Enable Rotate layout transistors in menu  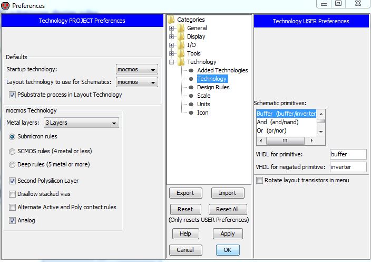click(260, 181)
